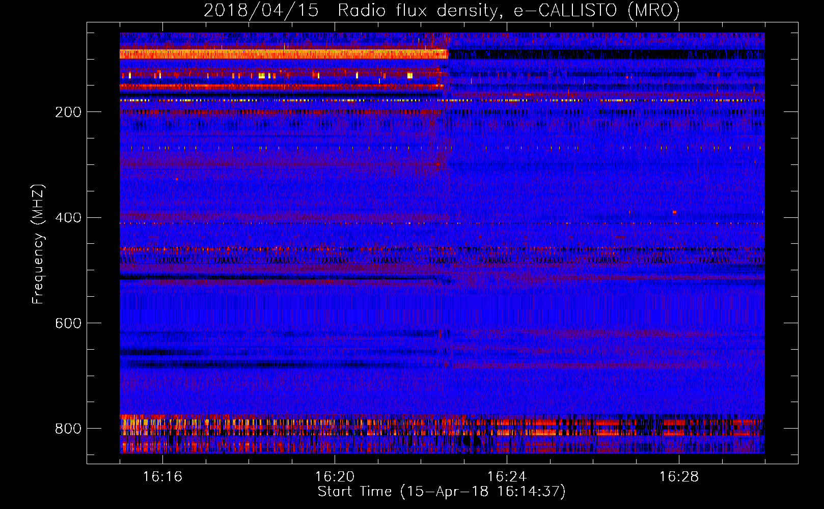Click the 16:16 time tick label
The height and width of the screenshot is (509, 824).
pyautogui.click(x=162, y=477)
